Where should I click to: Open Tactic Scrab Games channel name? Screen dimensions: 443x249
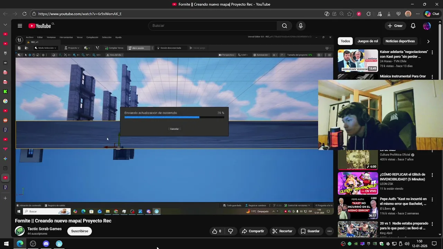click(x=44, y=229)
